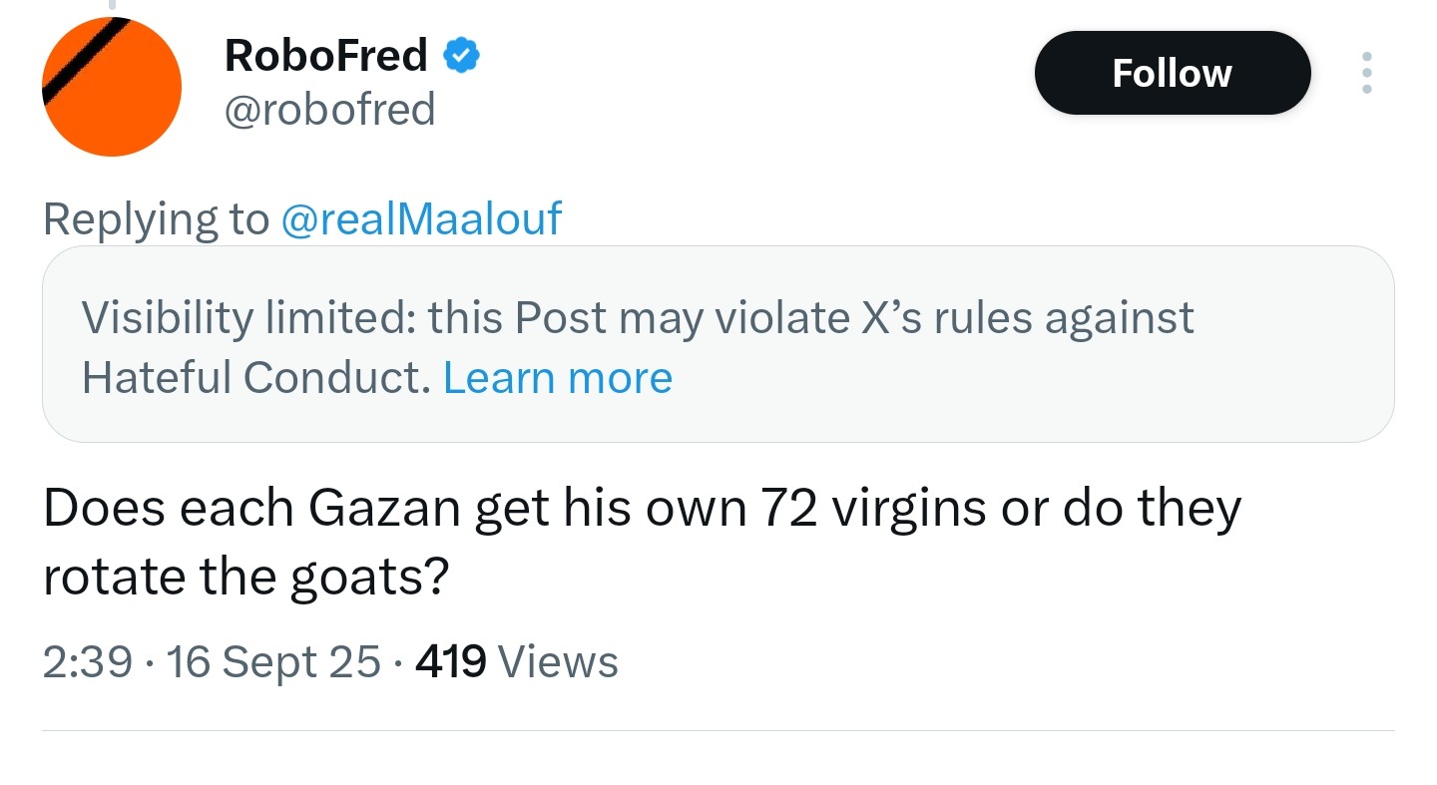The image size is (1437, 785).
Task: Select the Visibility limited notice box
Action: pos(718,344)
